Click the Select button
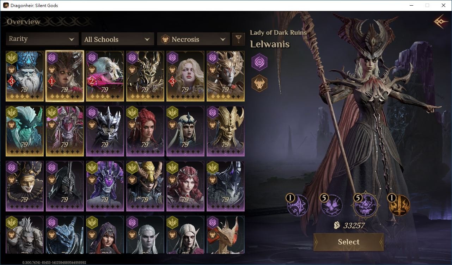 pyautogui.click(x=349, y=242)
